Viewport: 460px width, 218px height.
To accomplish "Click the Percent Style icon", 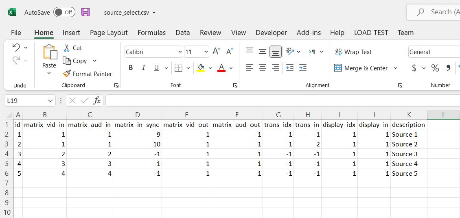I will point(435,68).
